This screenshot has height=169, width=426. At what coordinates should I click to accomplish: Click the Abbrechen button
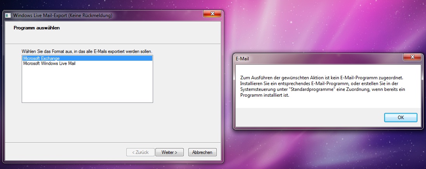tap(202, 152)
